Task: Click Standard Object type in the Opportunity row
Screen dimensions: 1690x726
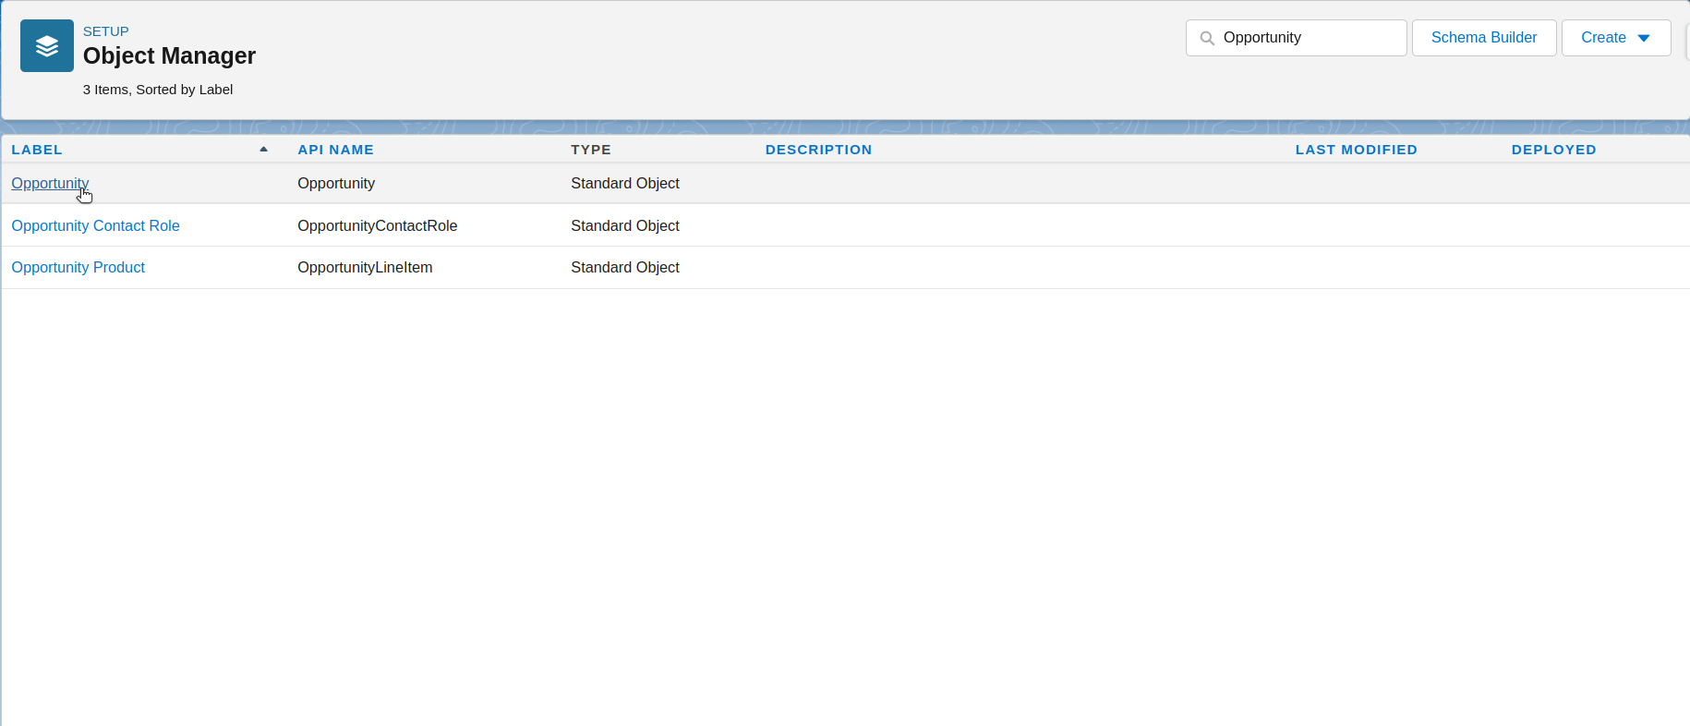Action: (x=625, y=183)
